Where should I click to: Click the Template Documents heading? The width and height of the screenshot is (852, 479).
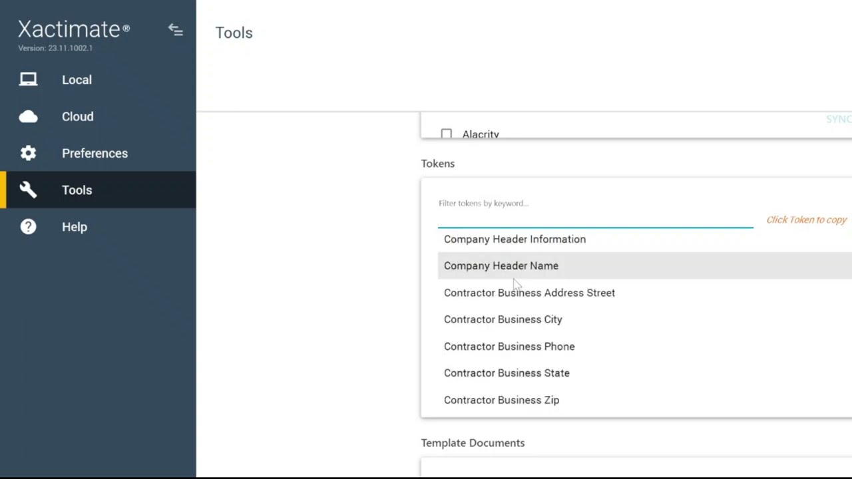[473, 443]
